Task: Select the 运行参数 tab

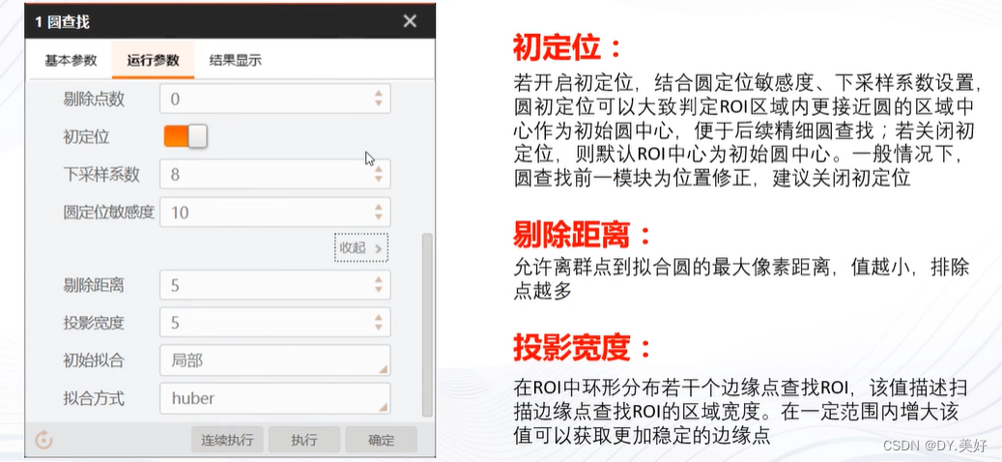Action: pyautogui.click(x=153, y=61)
